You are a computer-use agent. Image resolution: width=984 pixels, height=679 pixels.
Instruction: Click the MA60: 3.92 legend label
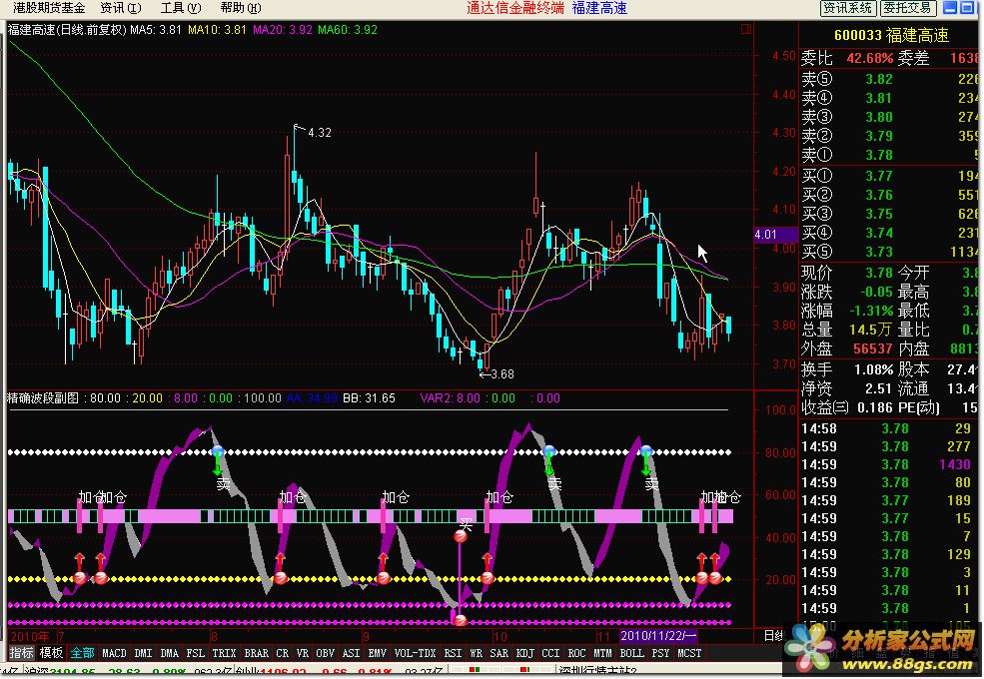point(348,30)
